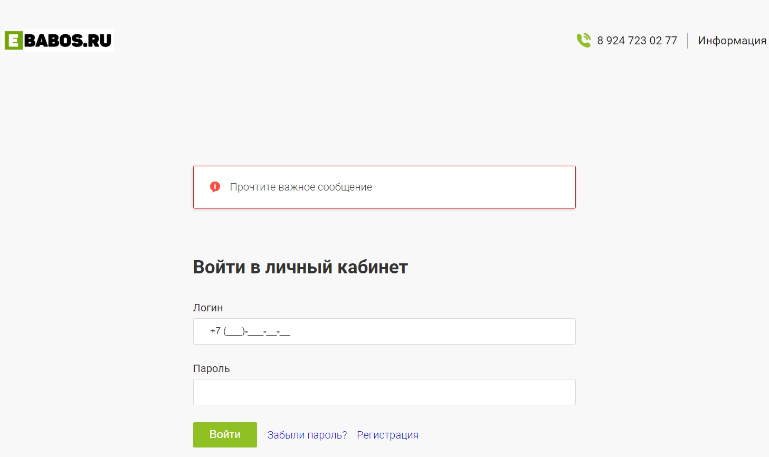Click the vertical divider beside Информация
This screenshot has width=769, height=457.
tap(688, 41)
